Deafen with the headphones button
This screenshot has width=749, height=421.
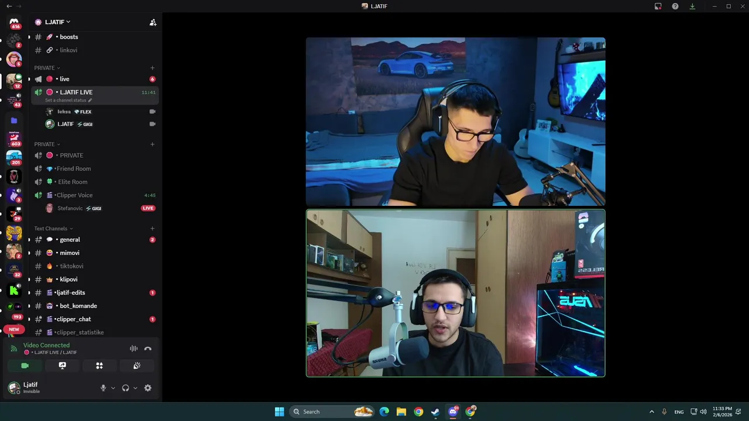[x=125, y=388]
